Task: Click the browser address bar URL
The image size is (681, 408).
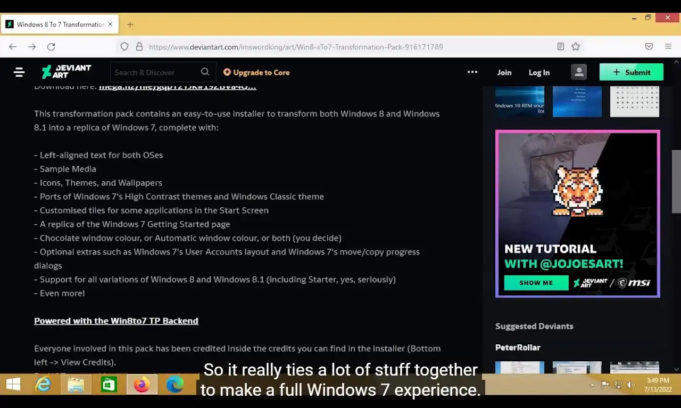Action: pyautogui.click(x=296, y=47)
